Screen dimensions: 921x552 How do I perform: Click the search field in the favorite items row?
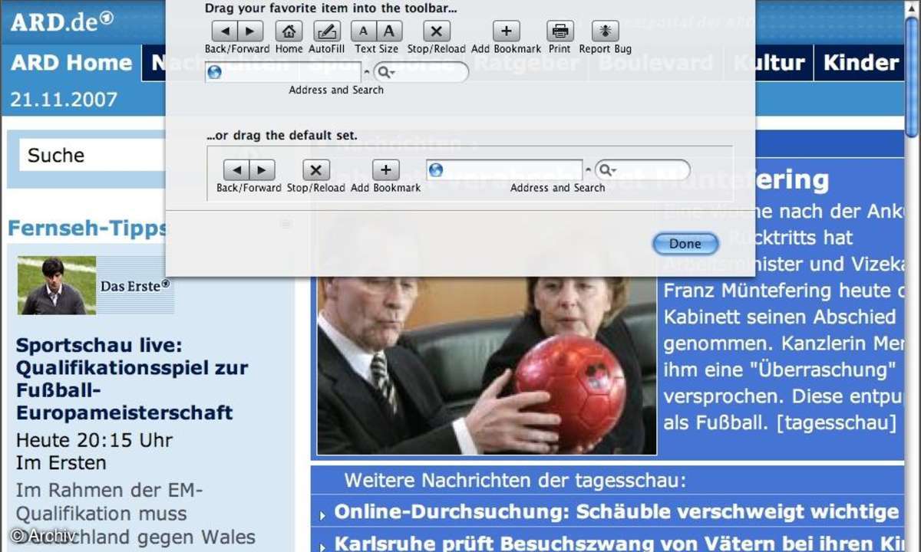(421, 72)
